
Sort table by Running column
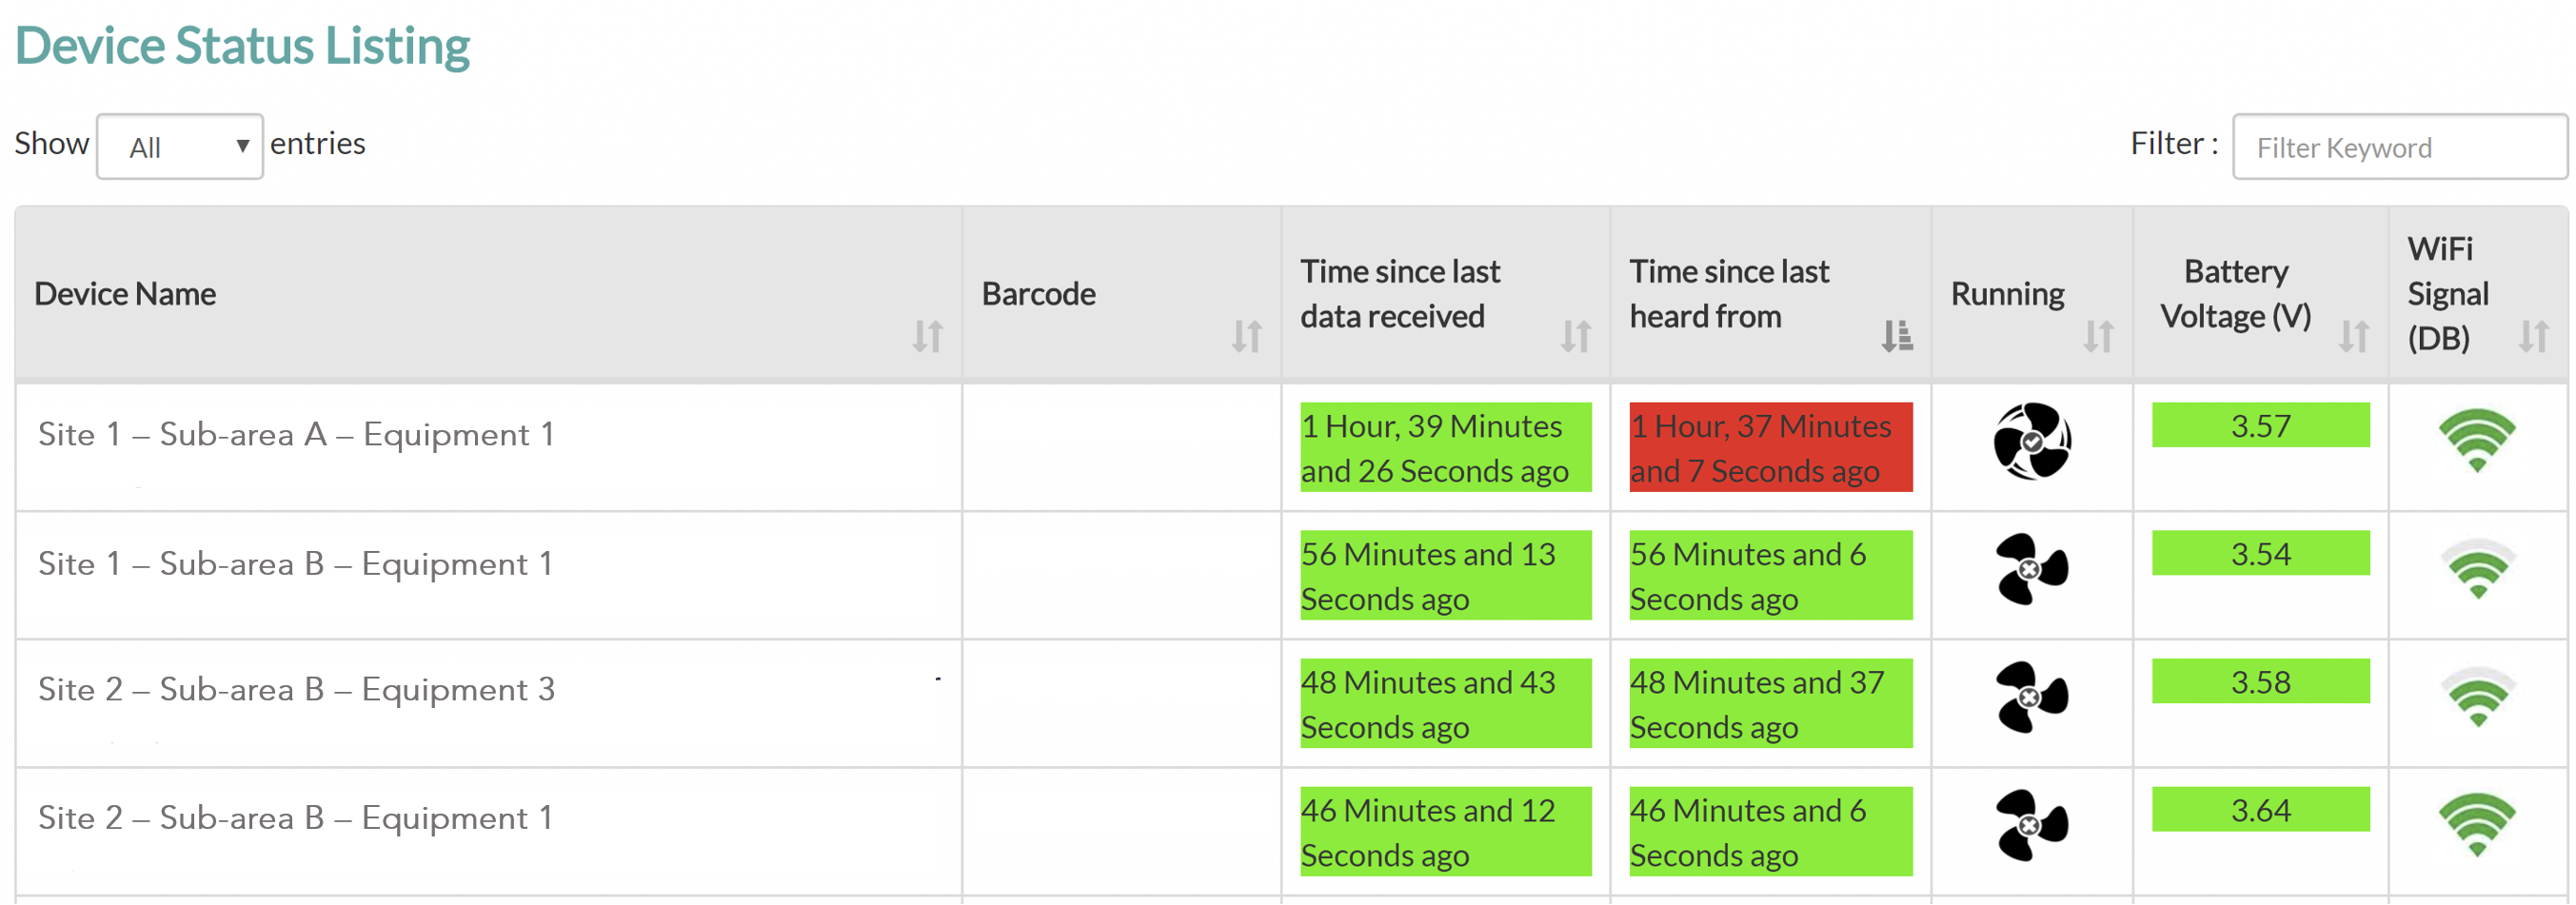(2098, 336)
